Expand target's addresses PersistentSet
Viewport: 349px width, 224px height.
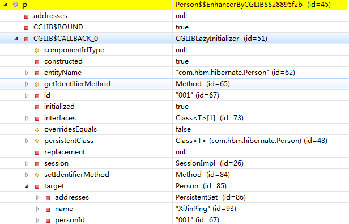[37, 197]
